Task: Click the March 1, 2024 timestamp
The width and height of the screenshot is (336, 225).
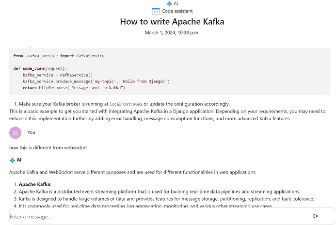Action: [x=172, y=32]
